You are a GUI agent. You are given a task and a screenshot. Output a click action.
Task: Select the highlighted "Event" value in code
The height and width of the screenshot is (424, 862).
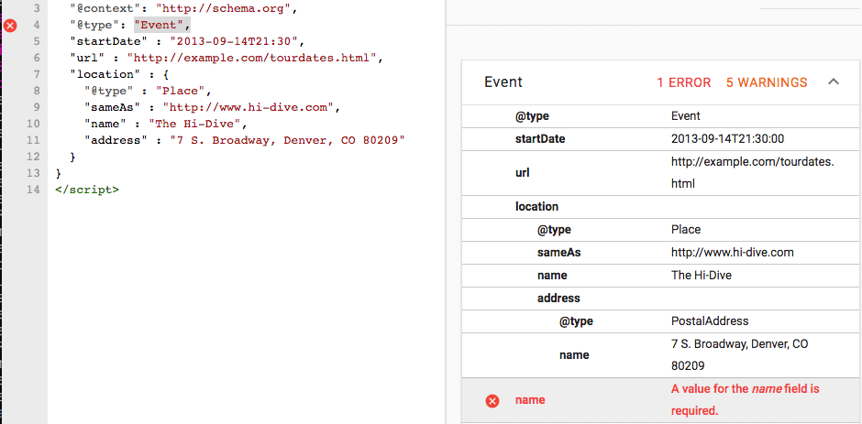tap(162, 25)
